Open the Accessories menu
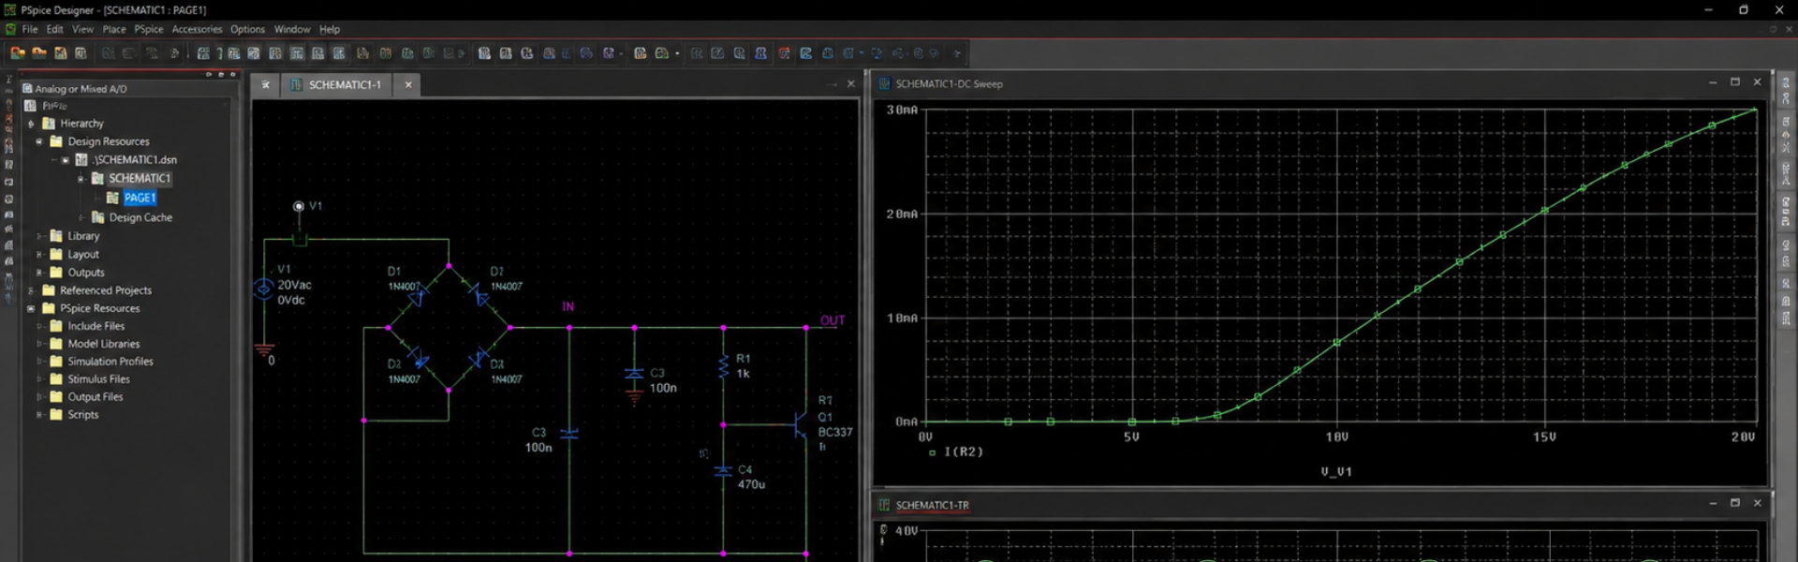Viewport: 1798px width, 562px height. pos(197,29)
